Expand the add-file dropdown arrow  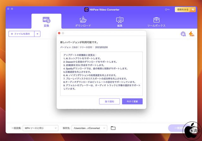click(x=37, y=34)
